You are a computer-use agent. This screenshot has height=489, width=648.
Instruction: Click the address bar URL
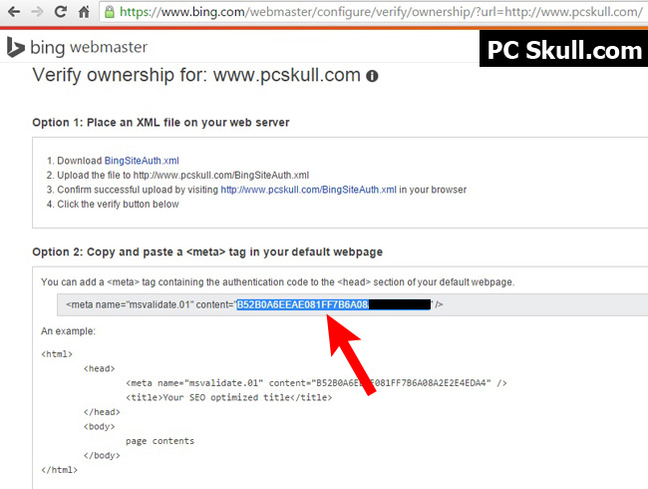pos(379,13)
